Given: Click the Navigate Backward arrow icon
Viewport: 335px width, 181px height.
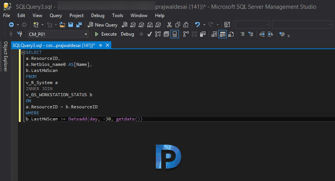Looking at the screenshot, I should point(11,25).
